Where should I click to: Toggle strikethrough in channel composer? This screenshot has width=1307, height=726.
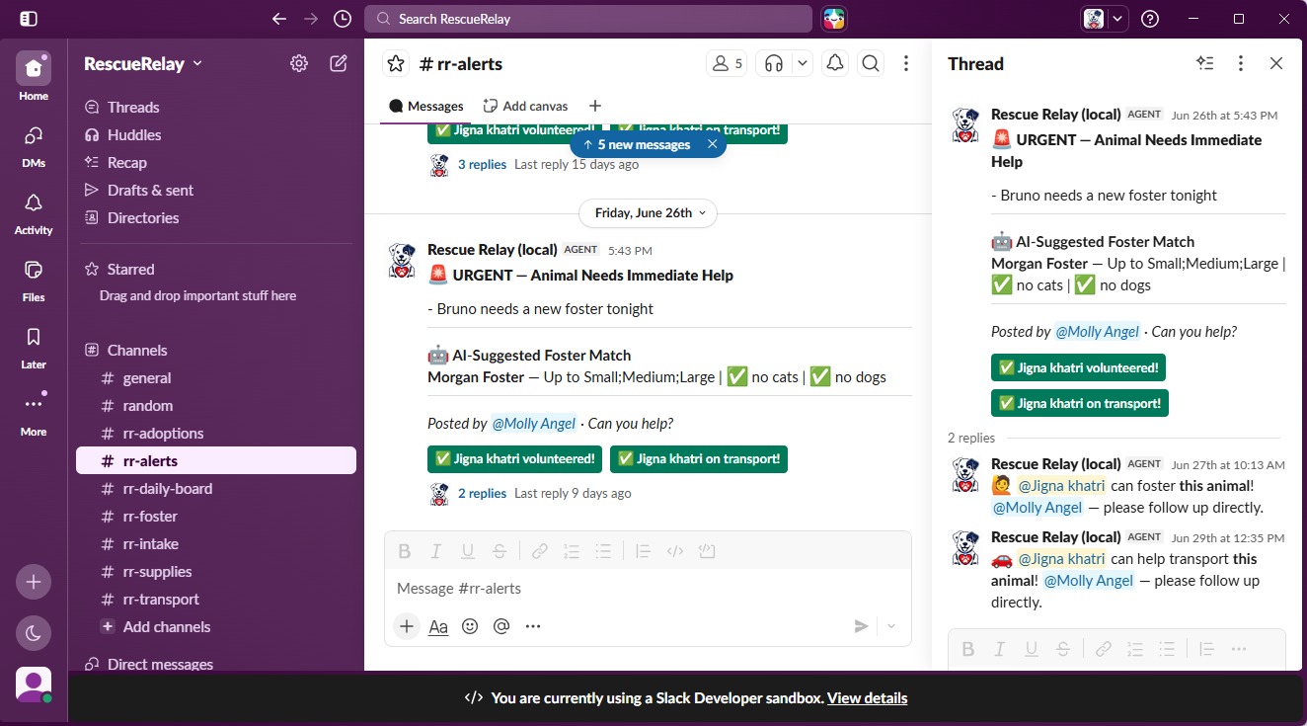point(500,551)
